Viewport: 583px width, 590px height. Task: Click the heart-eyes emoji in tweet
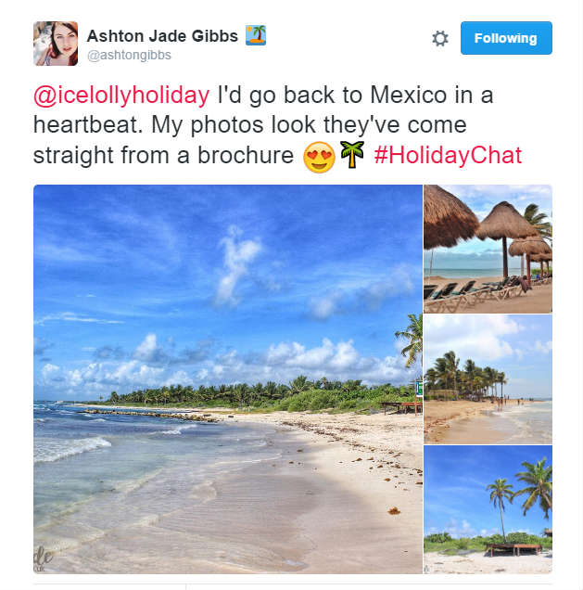coord(319,158)
